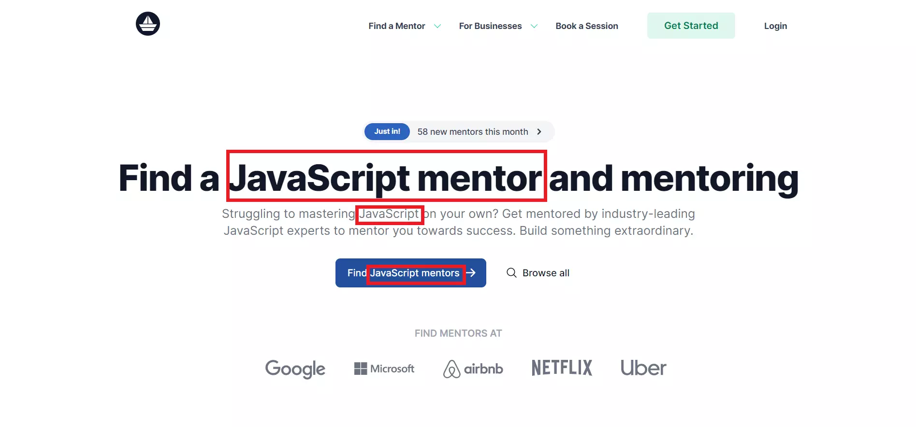Screen dimensions: 916x427
Task: Select the Uber company logo
Action: click(643, 368)
